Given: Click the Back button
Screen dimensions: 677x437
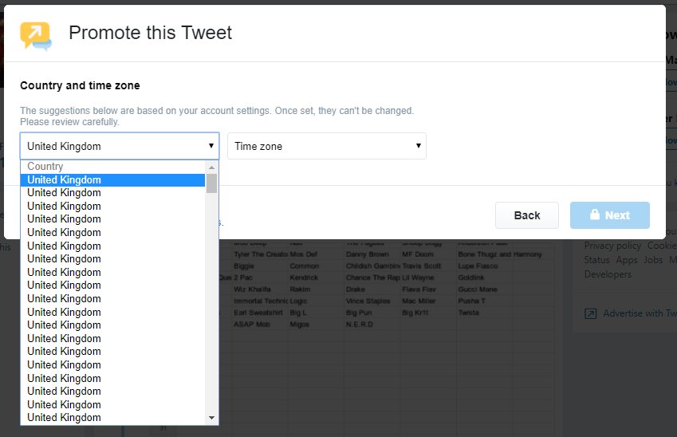Looking at the screenshot, I should [527, 215].
